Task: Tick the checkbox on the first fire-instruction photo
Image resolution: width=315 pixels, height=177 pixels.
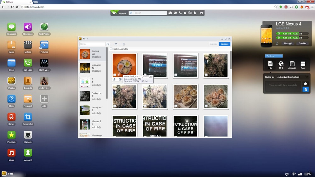Action: tap(115, 136)
